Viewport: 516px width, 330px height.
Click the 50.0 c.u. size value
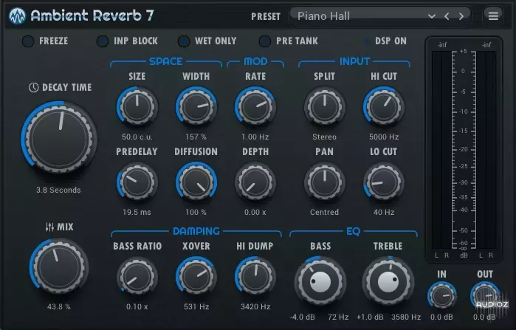click(x=137, y=137)
